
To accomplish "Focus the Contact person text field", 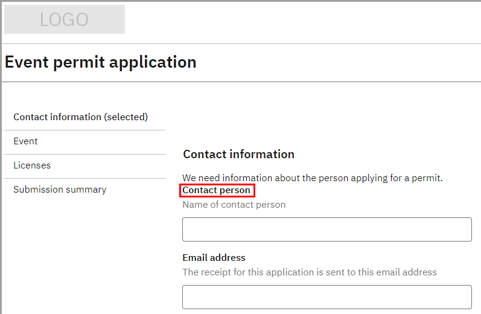I will pyautogui.click(x=327, y=229).
